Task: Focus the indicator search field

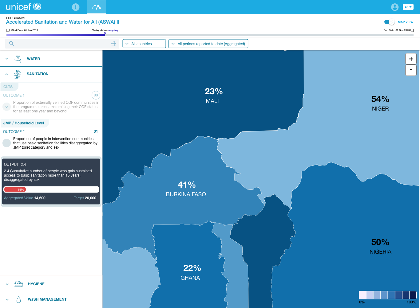Action: [61, 44]
